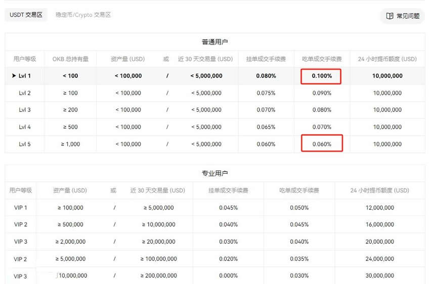This screenshot has width=430, height=284.
Task: Click the book icon beside 常见问题
Action: pos(390,16)
